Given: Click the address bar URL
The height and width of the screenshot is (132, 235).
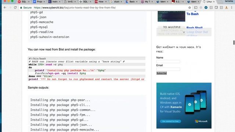Looking at the screenshot, I should (75, 8).
